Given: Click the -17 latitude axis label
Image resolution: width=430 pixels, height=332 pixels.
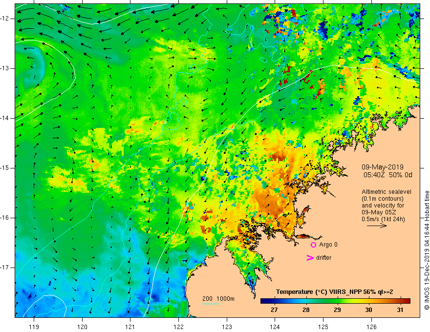Looking at the screenshot, I should click(x=5, y=268).
